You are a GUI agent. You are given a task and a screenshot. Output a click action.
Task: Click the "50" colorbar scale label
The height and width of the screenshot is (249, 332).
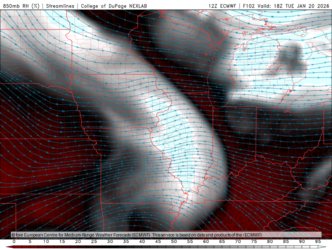174,242
